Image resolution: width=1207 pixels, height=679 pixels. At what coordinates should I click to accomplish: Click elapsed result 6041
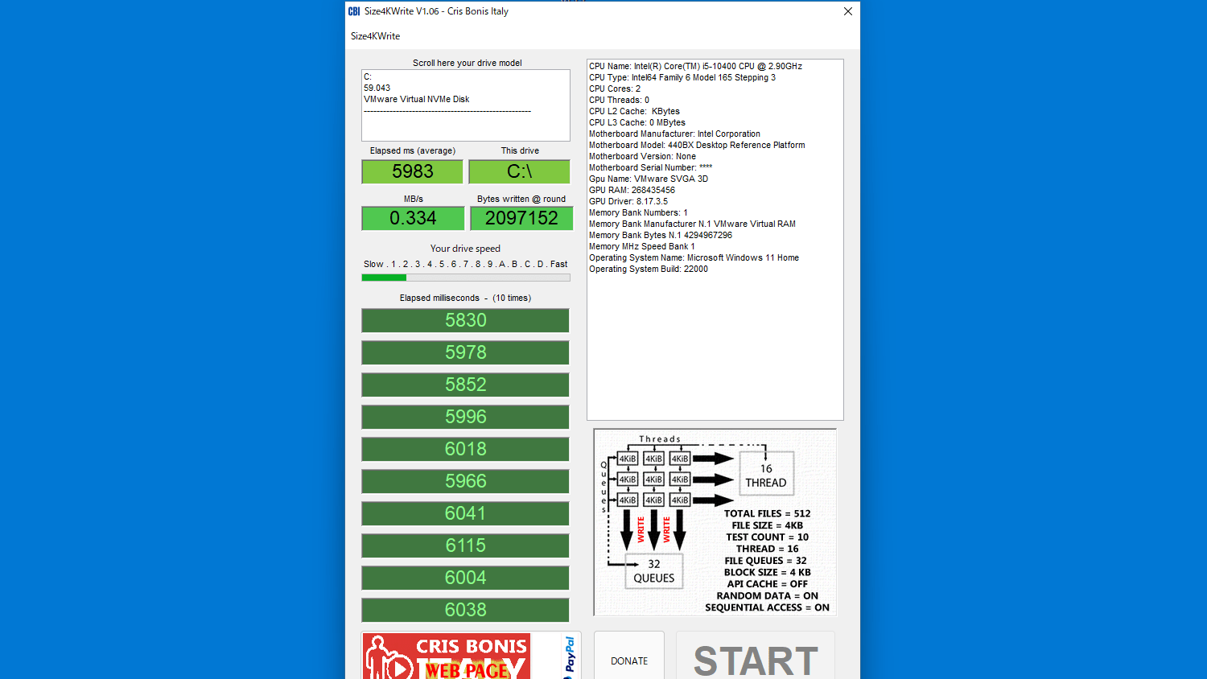pyautogui.click(x=465, y=513)
